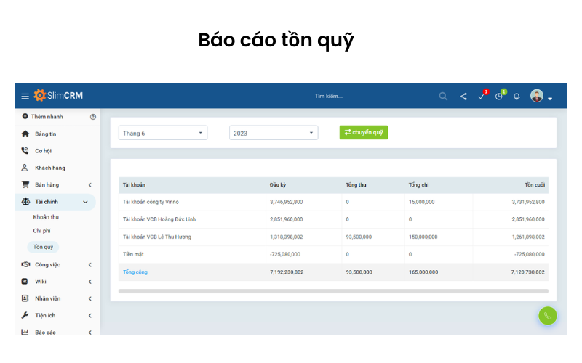The height and width of the screenshot is (363, 582).
Task: Expand the Wiki submenu chevron
Action: 89,282
